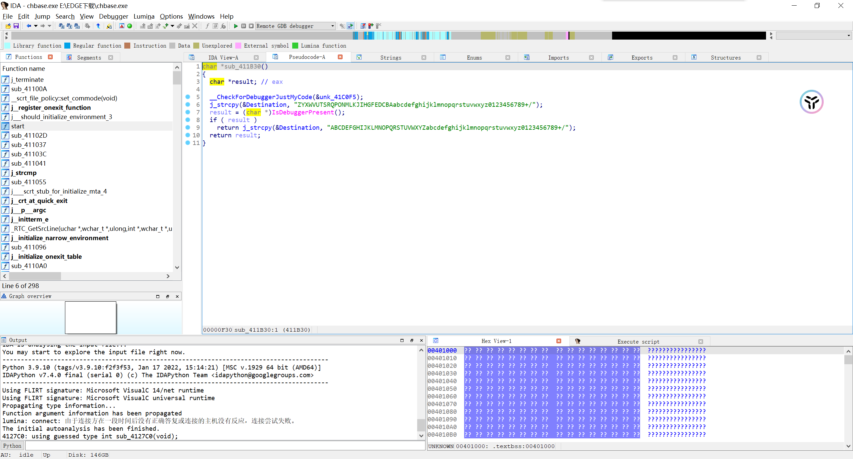Close the Output panel
The height and width of the screenshot is (459, 853).
pyautogui.click(x=422, y=340)
